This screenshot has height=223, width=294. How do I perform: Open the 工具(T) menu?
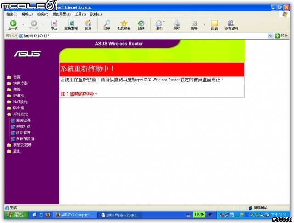(80, 14)
